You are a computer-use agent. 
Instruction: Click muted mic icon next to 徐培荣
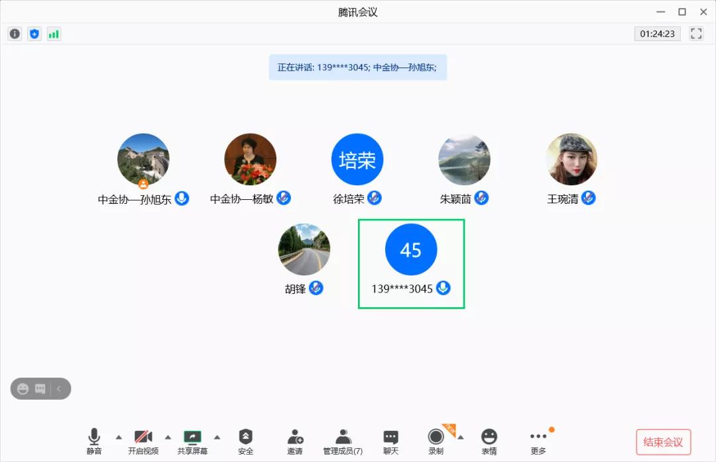click(375, 198)
